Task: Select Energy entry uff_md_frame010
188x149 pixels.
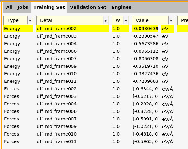Action: 57,74
